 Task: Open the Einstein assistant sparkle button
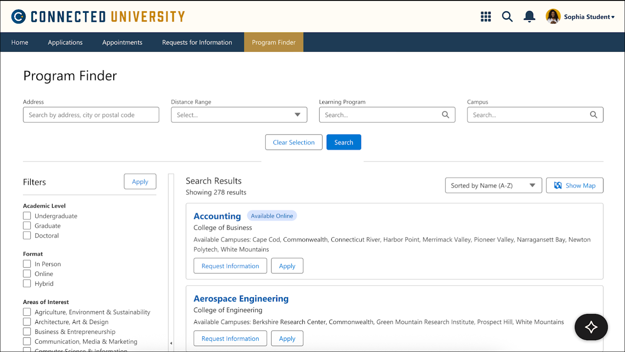pyautogui.click(x=591, y=327)
